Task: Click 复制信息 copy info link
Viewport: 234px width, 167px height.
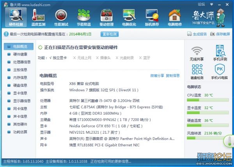Action: point(173,76)
